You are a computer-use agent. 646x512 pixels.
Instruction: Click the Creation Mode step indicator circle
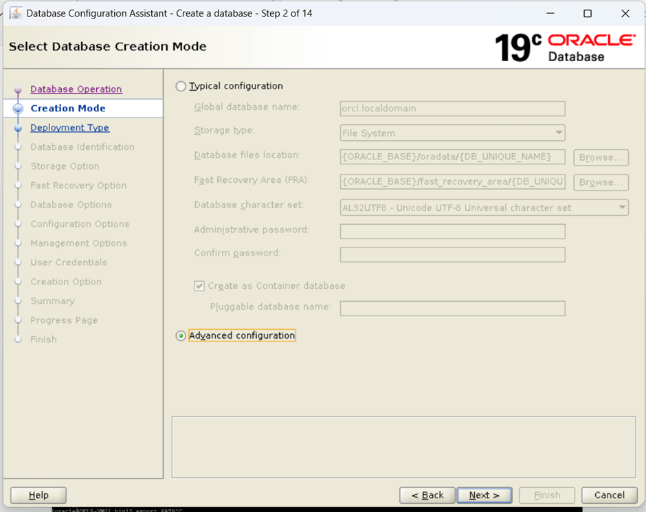coord(19,109)
